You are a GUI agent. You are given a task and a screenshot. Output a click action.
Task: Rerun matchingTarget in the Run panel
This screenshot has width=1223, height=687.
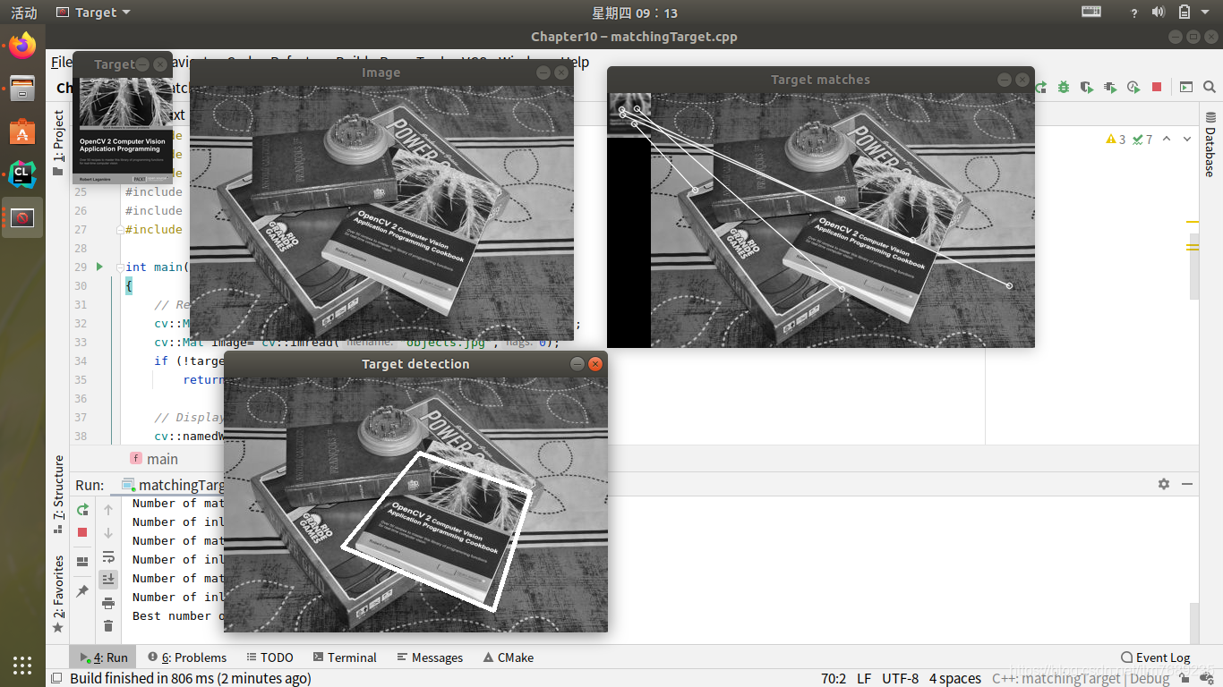pos(82,509)
